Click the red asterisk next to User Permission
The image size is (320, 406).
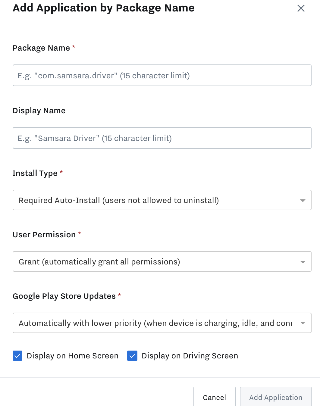click(80, 234)
